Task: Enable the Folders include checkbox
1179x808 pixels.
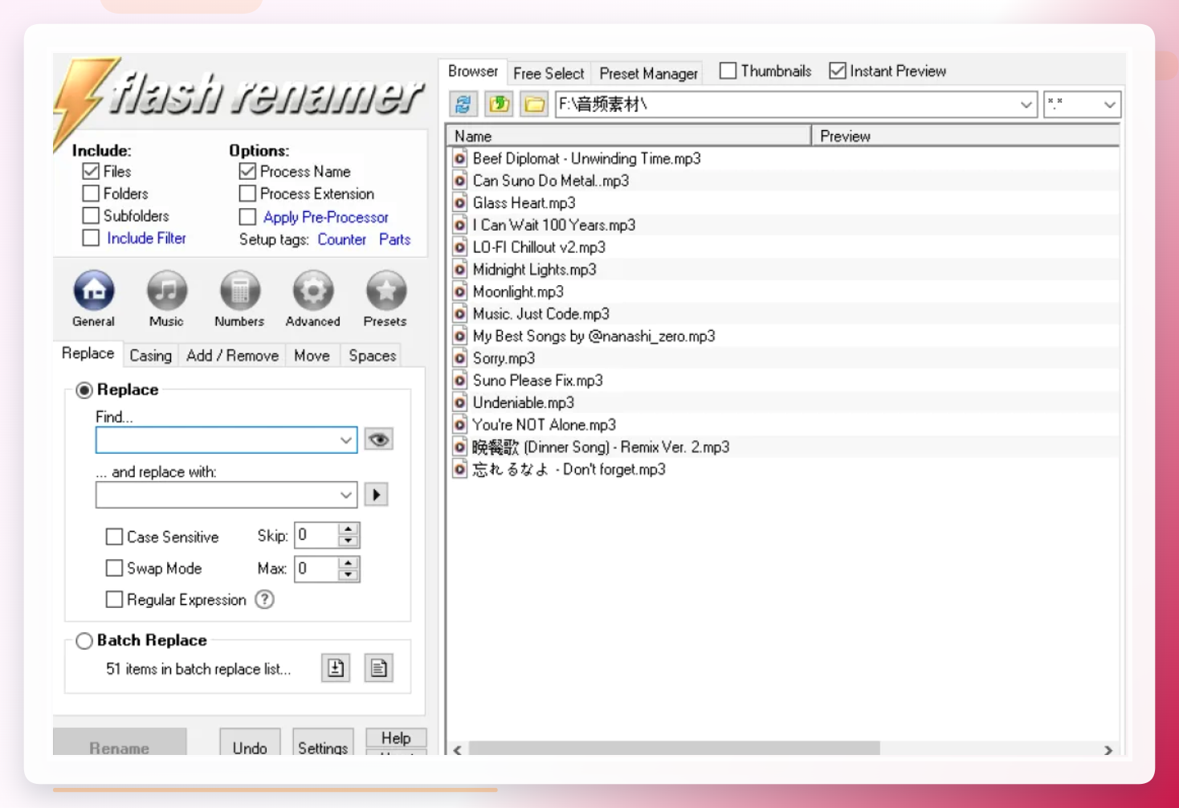Action: 91,194
